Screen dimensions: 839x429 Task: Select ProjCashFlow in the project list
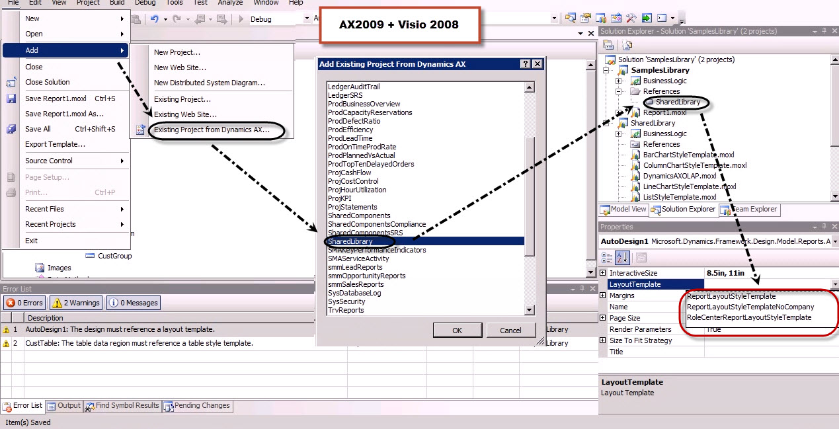350,173
